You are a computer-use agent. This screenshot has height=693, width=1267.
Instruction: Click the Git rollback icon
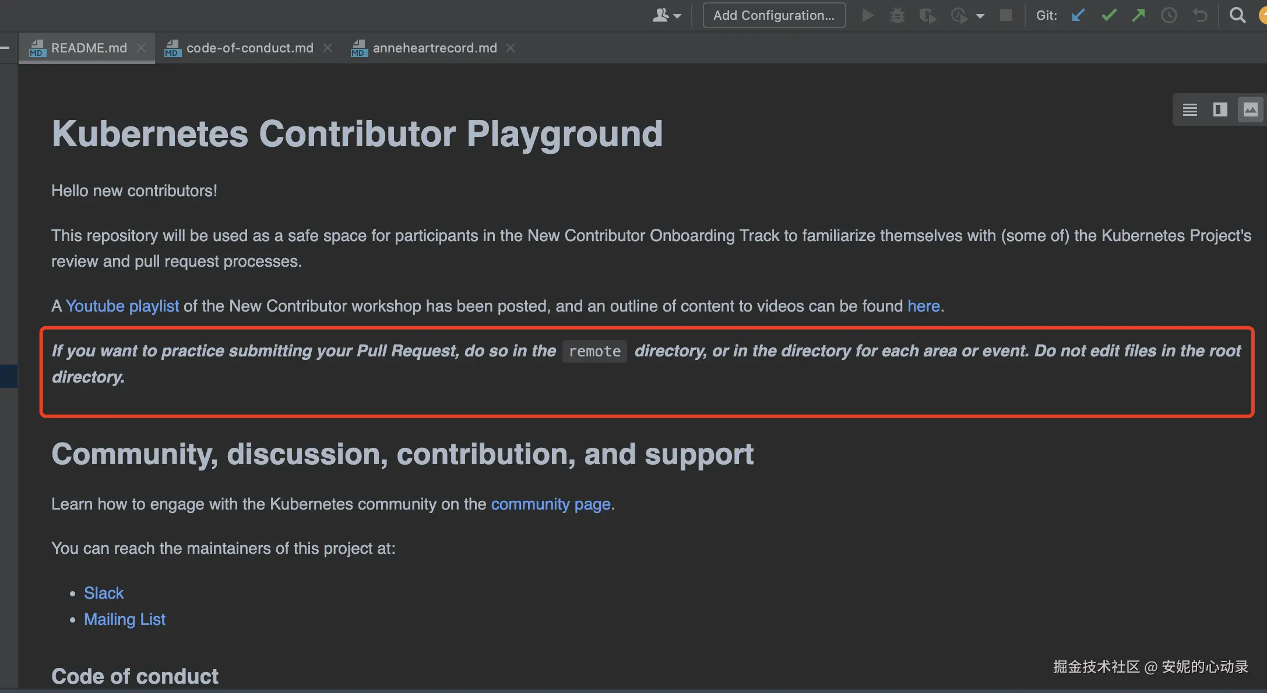click(x=1199, y=15)
